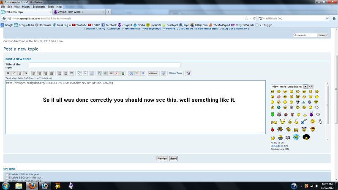Click Ok next to the emoticons dropdown
Screen dimensions: 338x190
311,87
